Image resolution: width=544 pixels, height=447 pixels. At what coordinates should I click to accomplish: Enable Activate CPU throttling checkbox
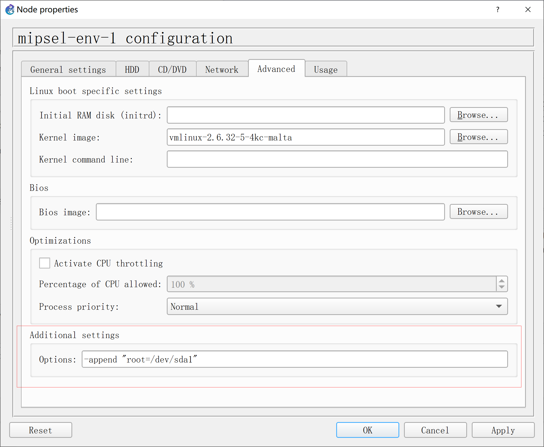pyautogui.click(x=45, y=263)
